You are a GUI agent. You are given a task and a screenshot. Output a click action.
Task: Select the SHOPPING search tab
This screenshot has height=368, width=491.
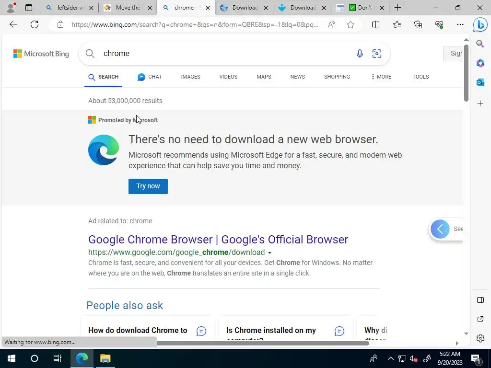coord(337,77)
